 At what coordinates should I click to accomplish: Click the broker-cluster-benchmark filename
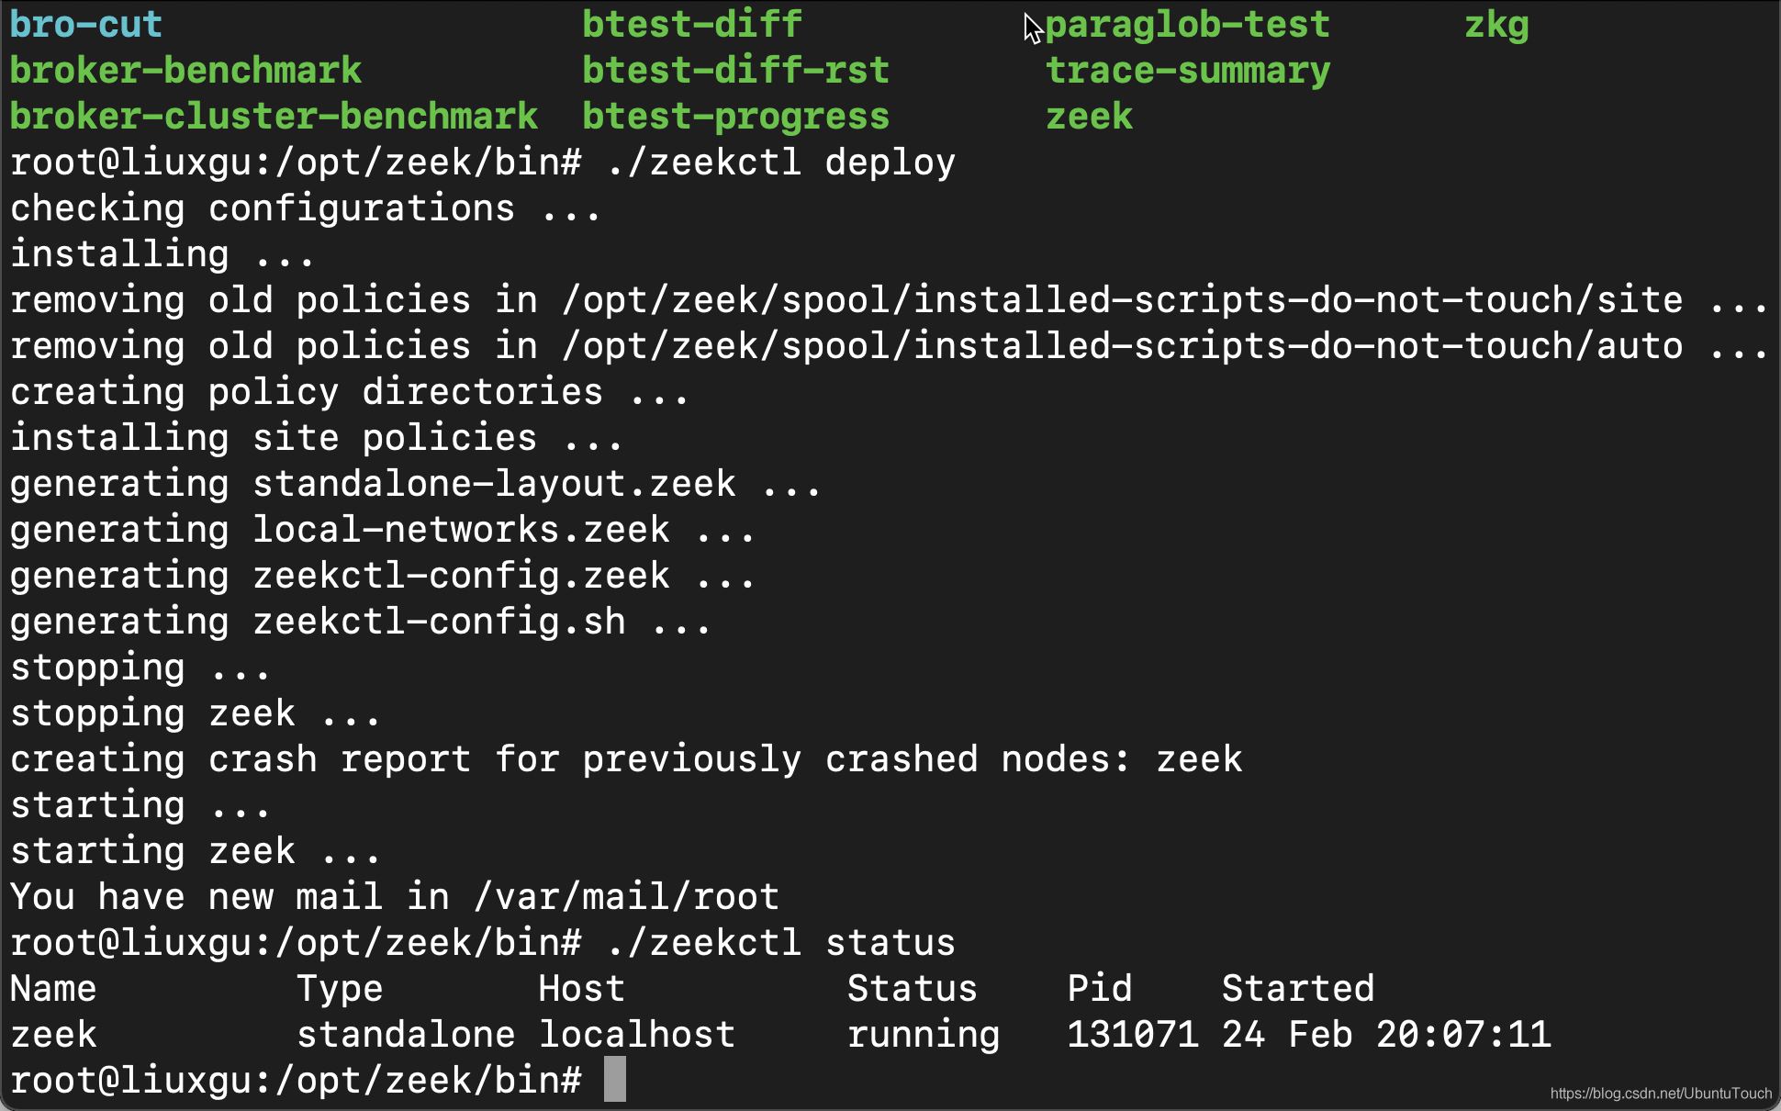click(x=274, y=117)
